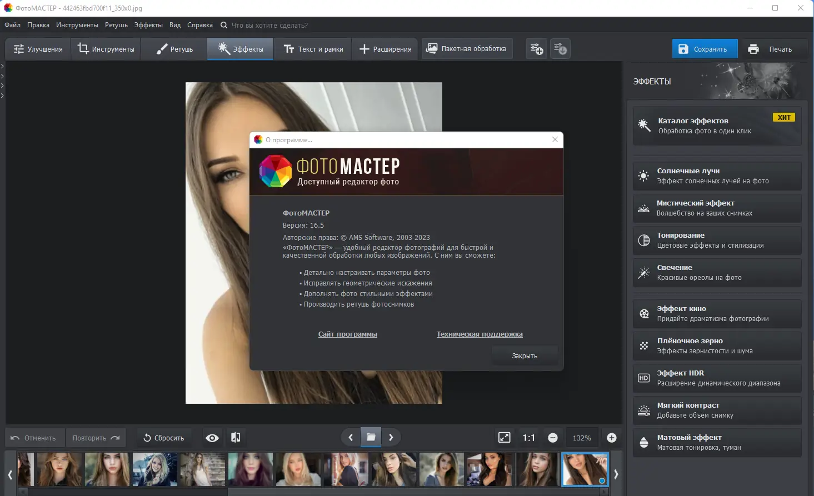Open the Мягкий контраст effect

coord(717,410)
